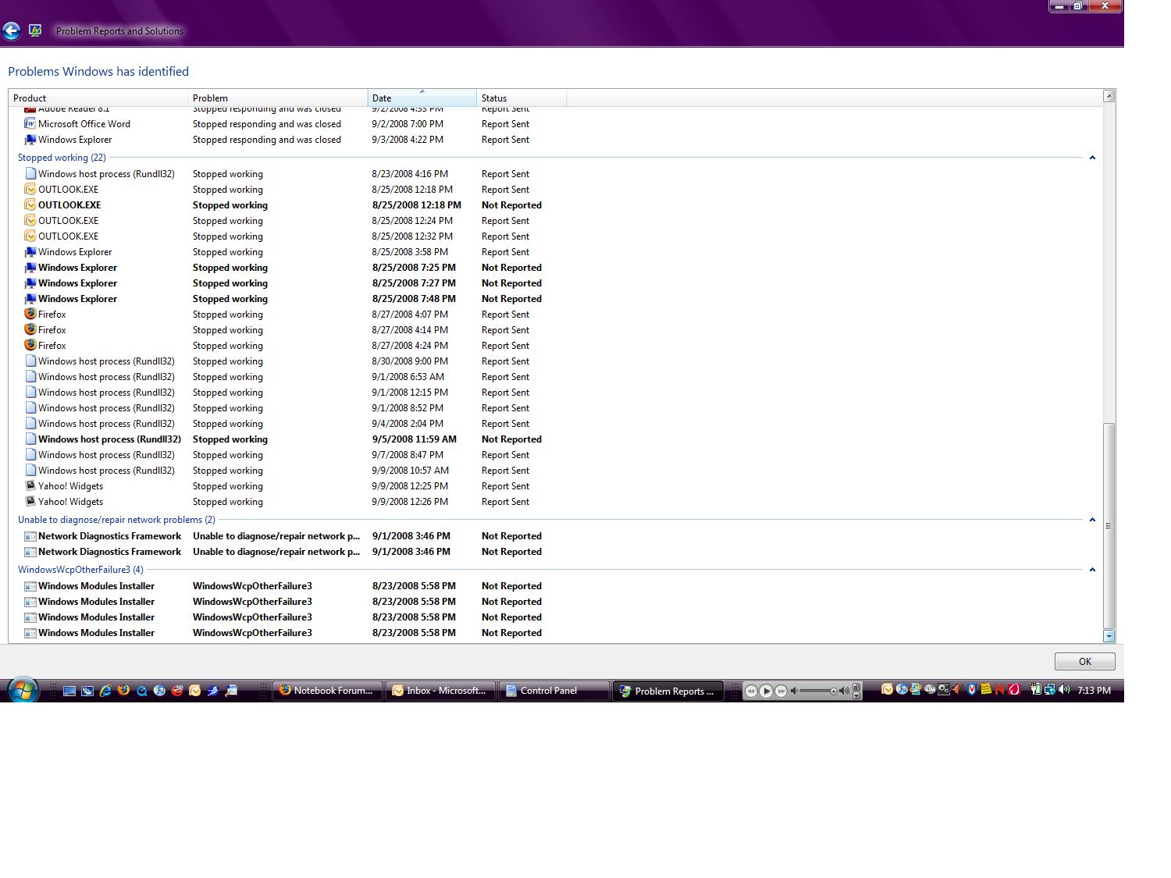Launch Firefox from Quick Launch

[x=123, y=690]
